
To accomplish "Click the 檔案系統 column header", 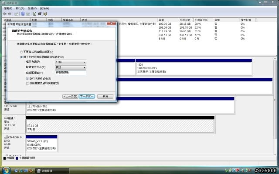I will point(71,20).
